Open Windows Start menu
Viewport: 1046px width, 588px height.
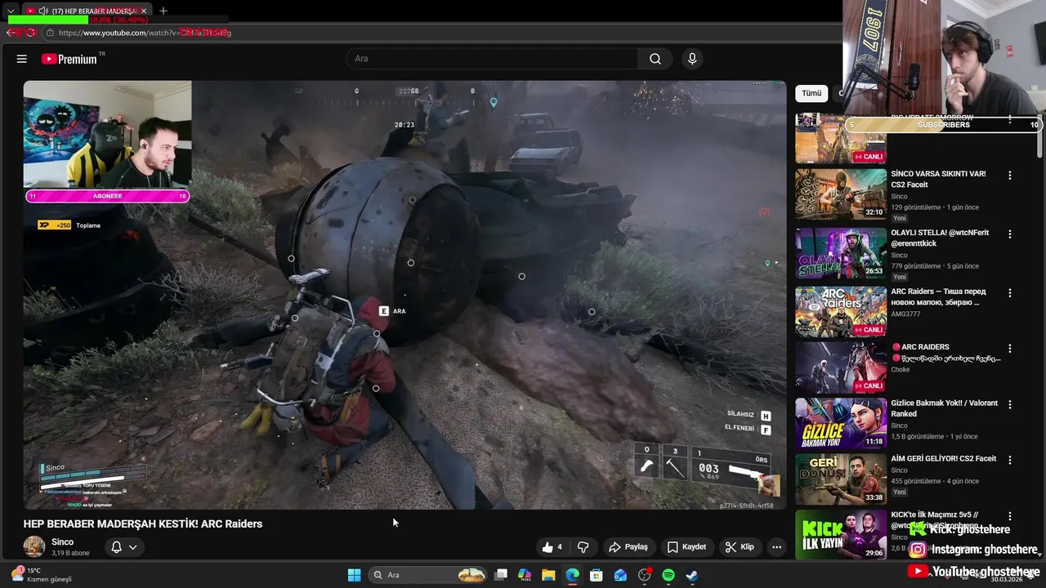tap(354, 575)
